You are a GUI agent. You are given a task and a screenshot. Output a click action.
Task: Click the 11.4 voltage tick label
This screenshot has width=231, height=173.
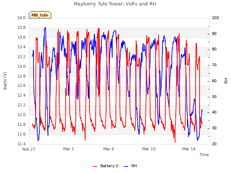[22, 144]
